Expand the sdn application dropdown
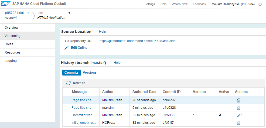The height and width of the screenshot is (128, 266). click(69, 13)
